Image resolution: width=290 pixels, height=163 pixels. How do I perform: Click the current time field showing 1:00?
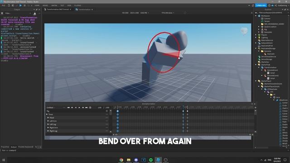(x=100, y=108)
